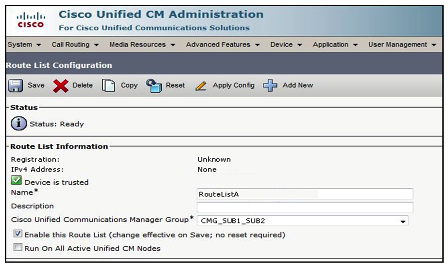
Task: Click the Status: Ready text
Action: [57, 124]
